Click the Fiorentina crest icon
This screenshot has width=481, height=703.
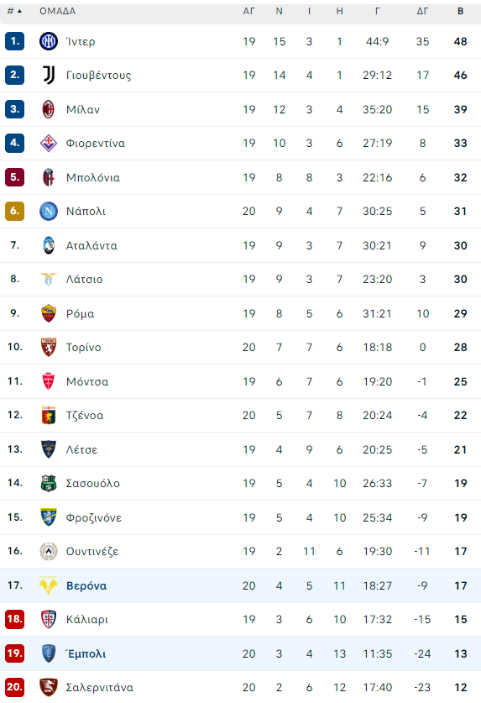(x=49, y=144)
